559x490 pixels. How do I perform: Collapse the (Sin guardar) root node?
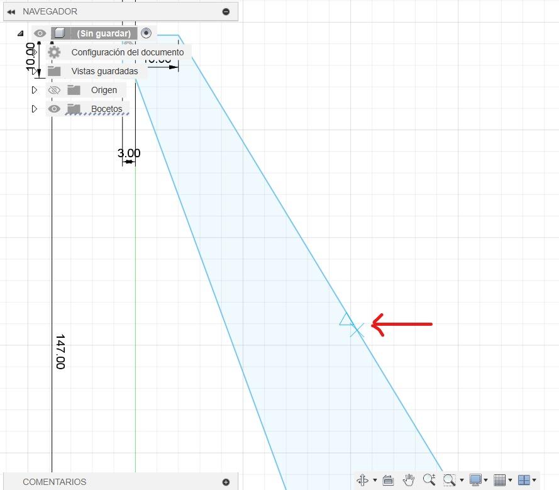(20, 33)
